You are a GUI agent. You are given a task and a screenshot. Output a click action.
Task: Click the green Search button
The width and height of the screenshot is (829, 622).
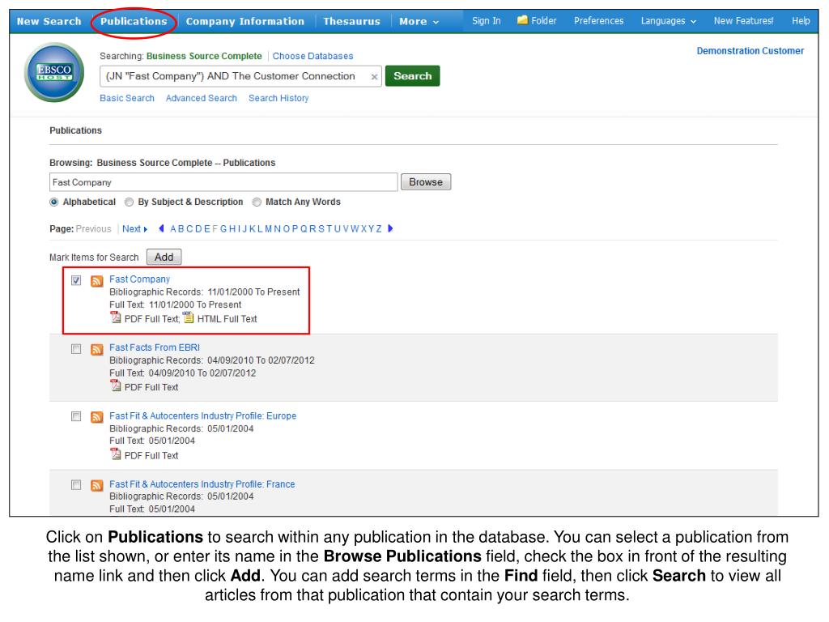point(412,75)
